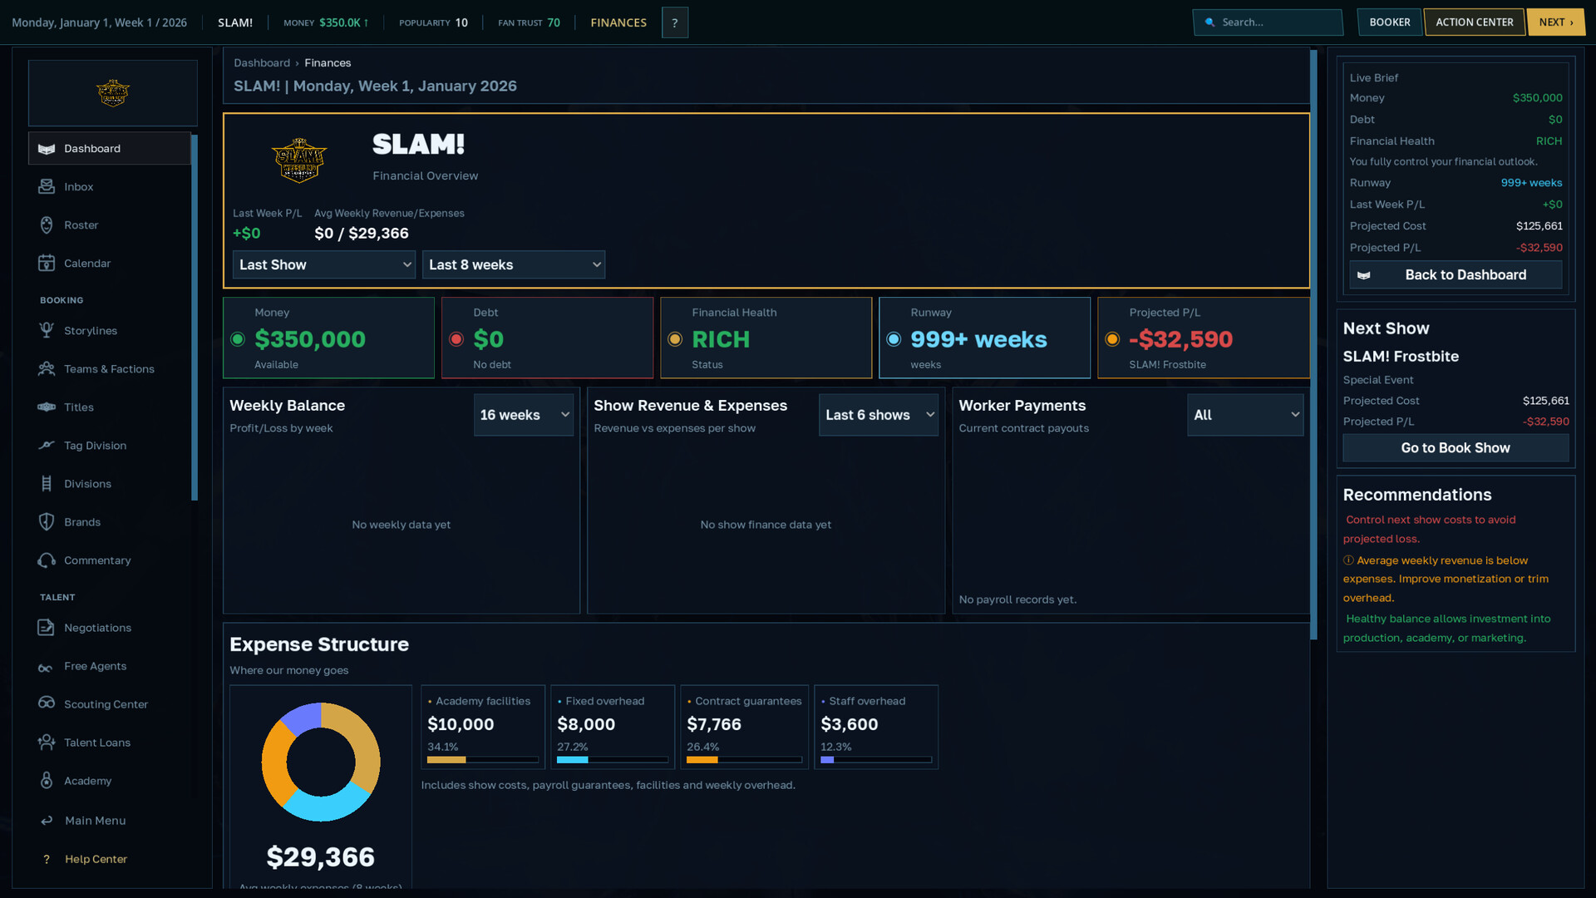Open the Last 8 weeks dropdown

(x=514, y=264)
